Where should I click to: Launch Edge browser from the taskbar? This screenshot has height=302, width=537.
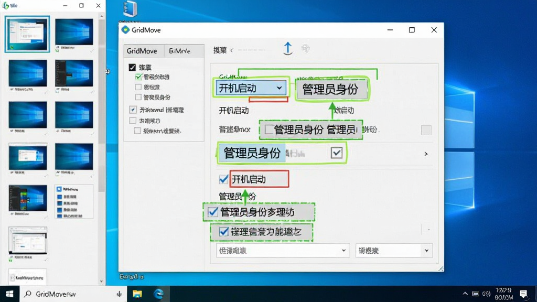pos(158,294)
